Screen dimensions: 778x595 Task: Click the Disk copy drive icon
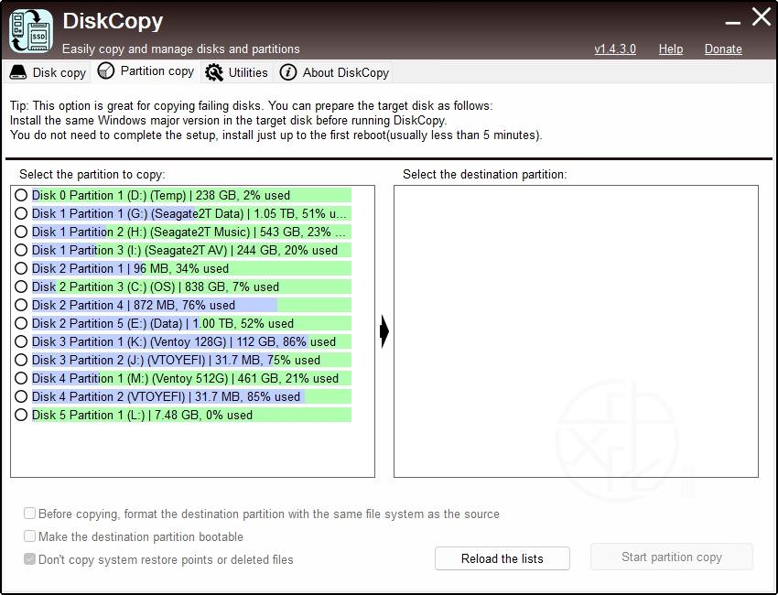(18, 72)
